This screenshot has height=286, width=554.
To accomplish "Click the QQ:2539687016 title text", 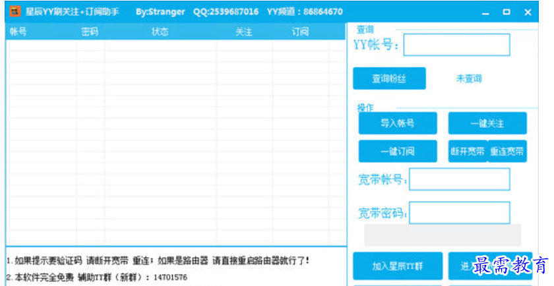I will pos(226,12).
